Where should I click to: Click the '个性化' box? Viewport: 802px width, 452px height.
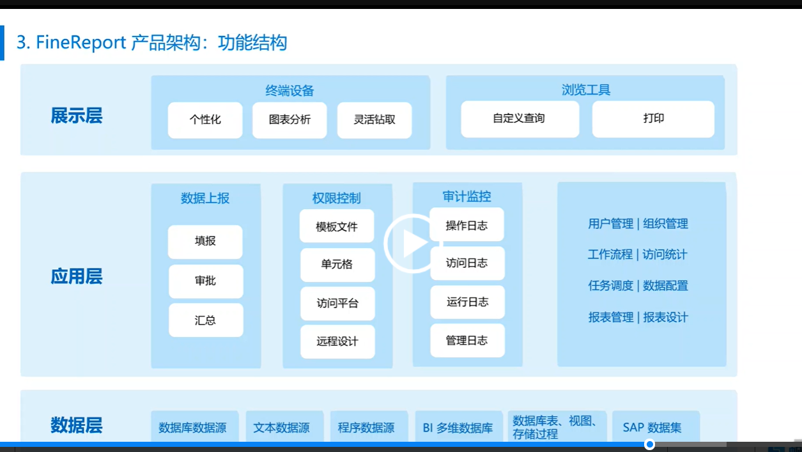tap(205, 120)
